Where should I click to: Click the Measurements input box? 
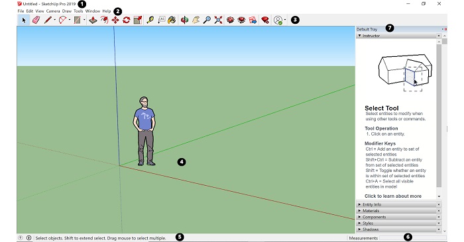pyautogui.click(x=412, y=238)
